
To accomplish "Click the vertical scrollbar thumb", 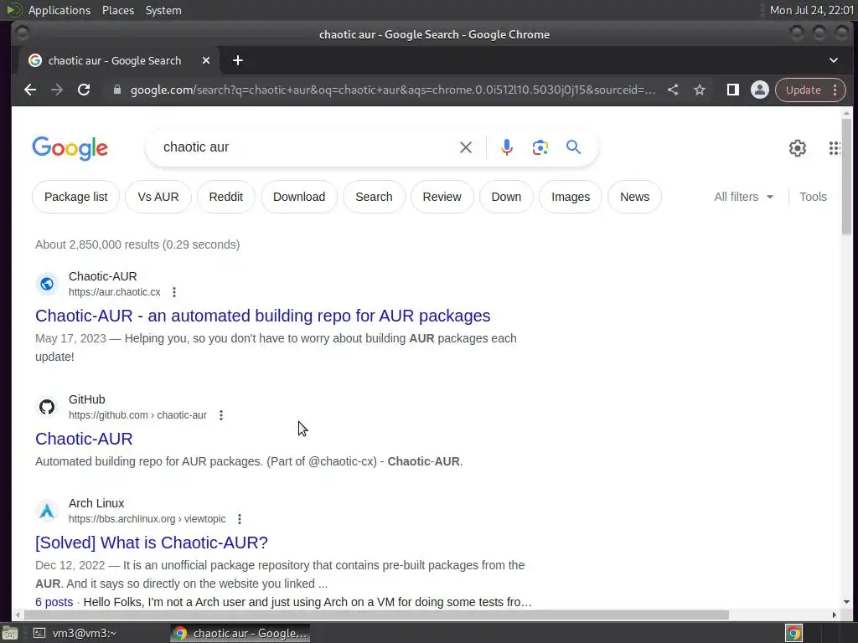I will tap(846, 176).
